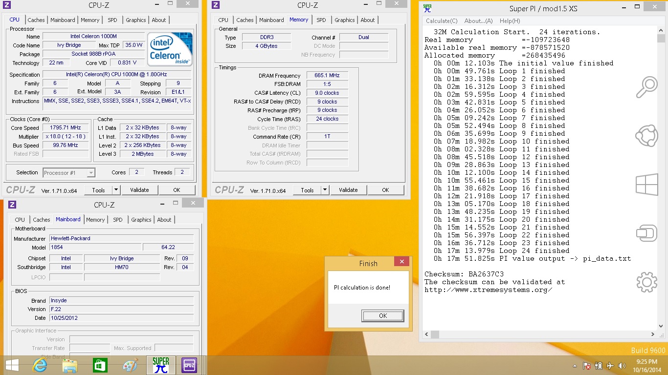Image resolution: width=668 pixels, height=375 pixels.
Task: Click OK button in Memory window
Action: tap(385, 190)
